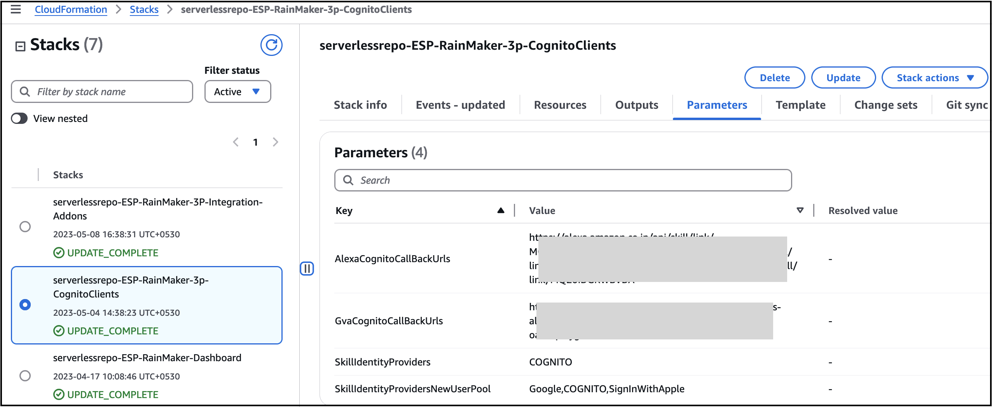The image size is (992, 407).
Task: Click the GvaCognitoCallBackUrls parameter key
Action: point(389,321)
